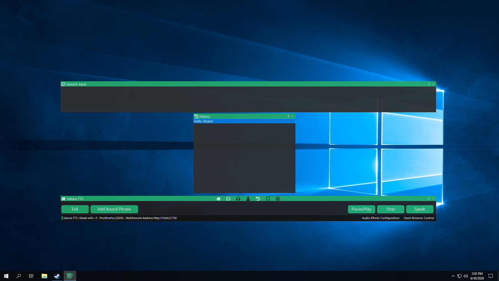The height and width of the screenshot is (281, 499).
Task: Exit Sakura TTS with the Exit button
Action: (75, 209)
